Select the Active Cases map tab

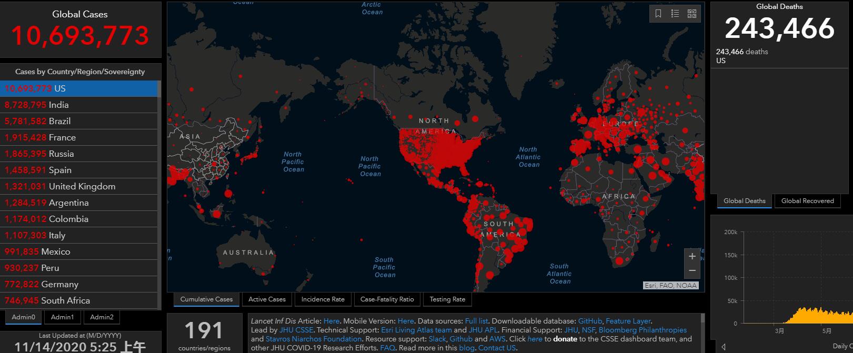(267, 299)
